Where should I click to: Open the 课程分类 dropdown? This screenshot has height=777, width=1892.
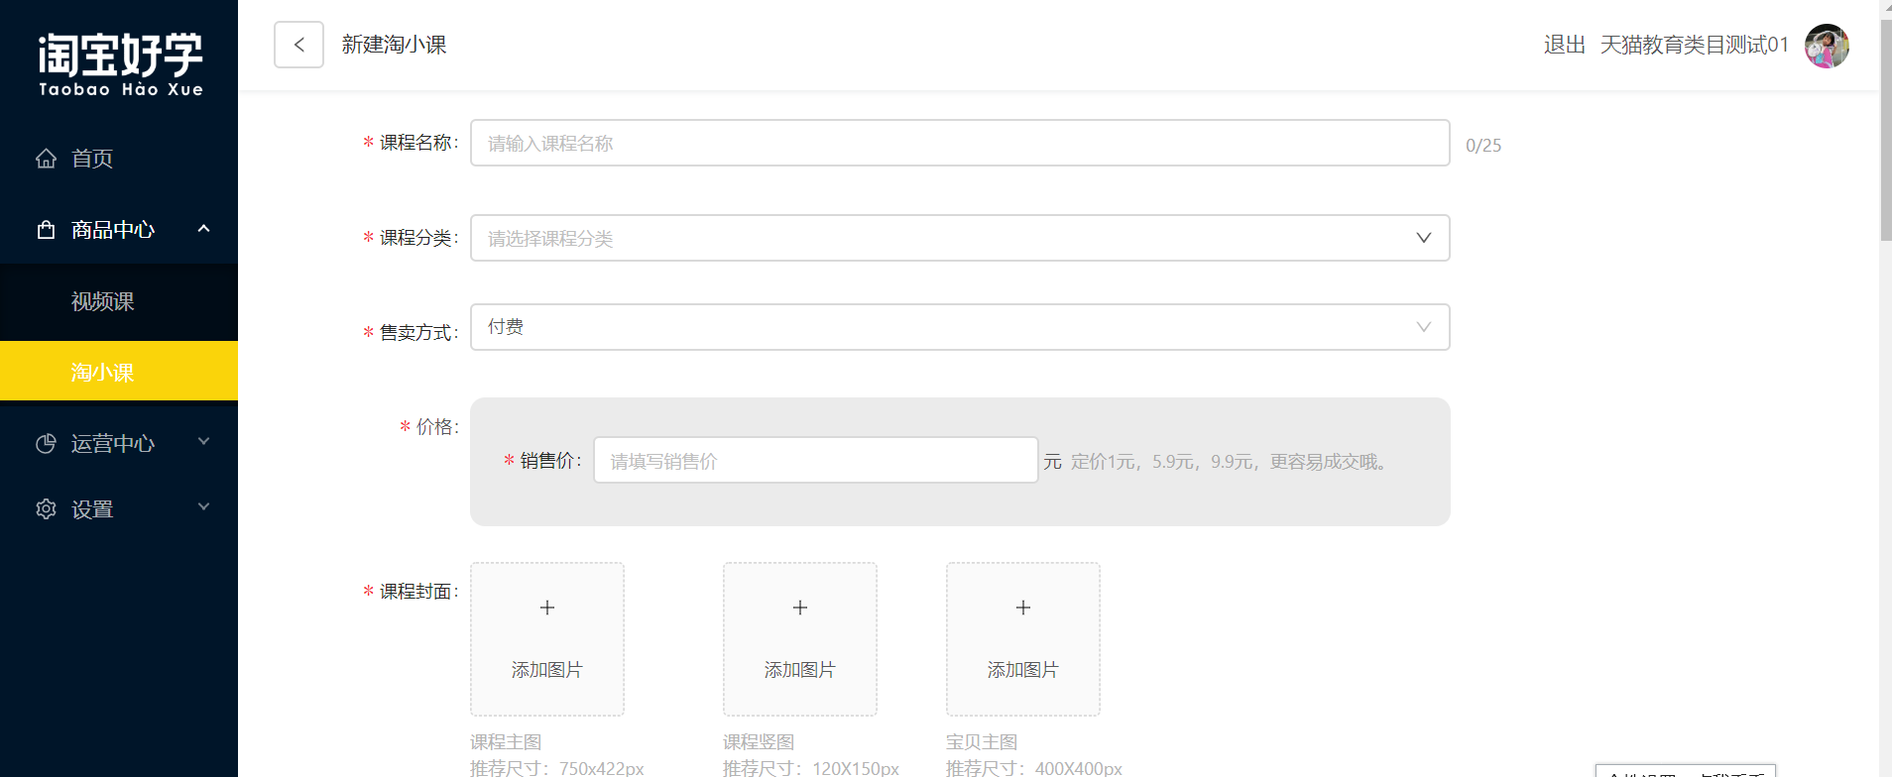click(960, 238)
